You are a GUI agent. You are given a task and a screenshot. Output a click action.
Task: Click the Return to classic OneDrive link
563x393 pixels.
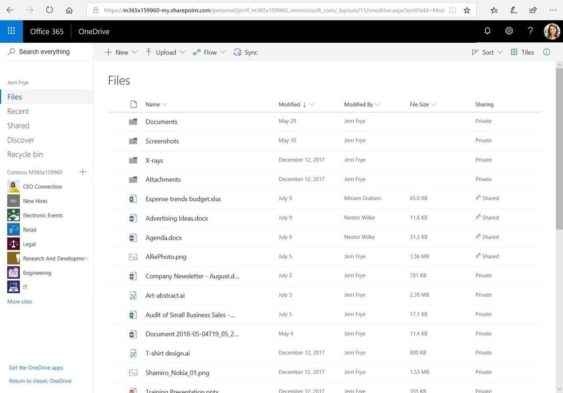40,381
